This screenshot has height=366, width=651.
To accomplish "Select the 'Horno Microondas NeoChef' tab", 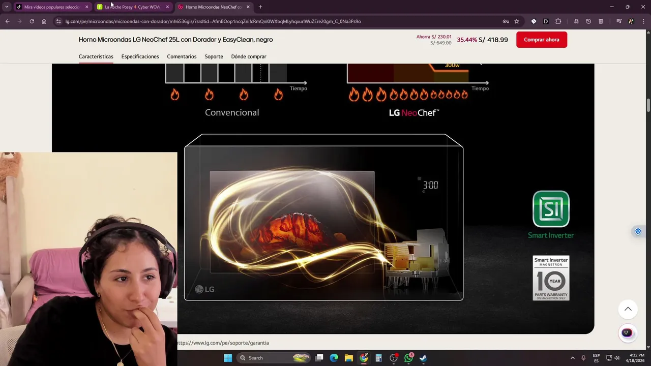I will [214, 7].
